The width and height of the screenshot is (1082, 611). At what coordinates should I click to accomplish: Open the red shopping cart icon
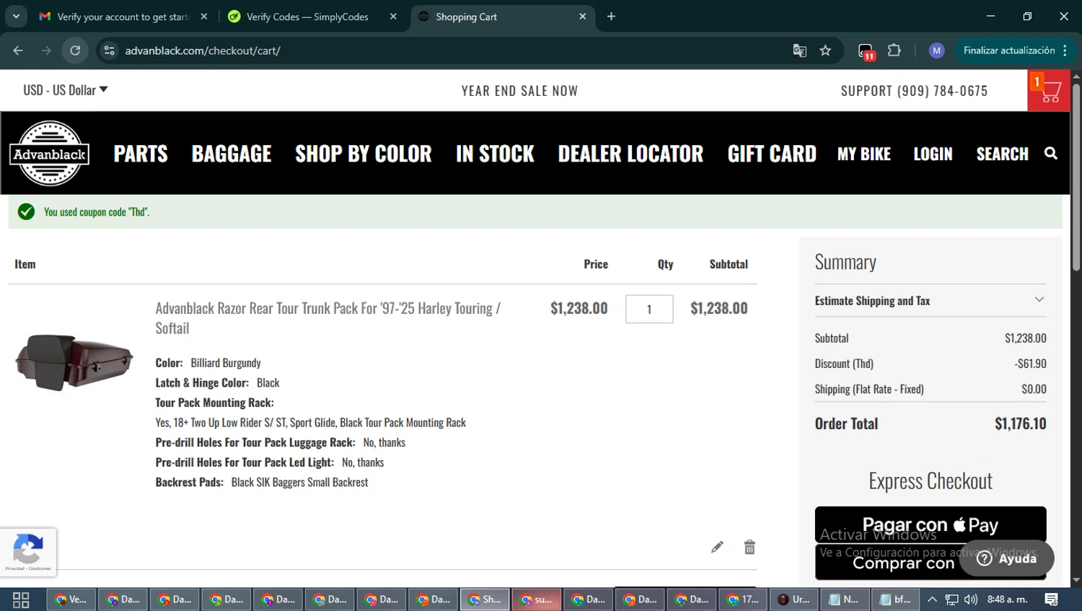tap(1048, 90)
